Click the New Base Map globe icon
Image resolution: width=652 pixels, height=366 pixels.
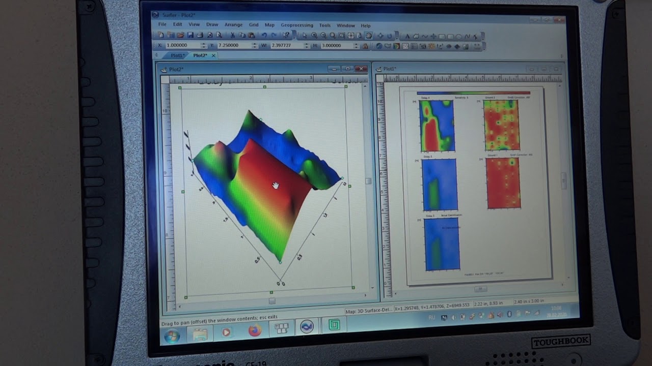[379, 46]
